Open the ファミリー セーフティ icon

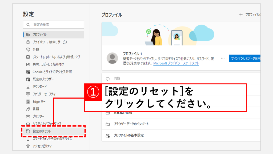point(28,94)
